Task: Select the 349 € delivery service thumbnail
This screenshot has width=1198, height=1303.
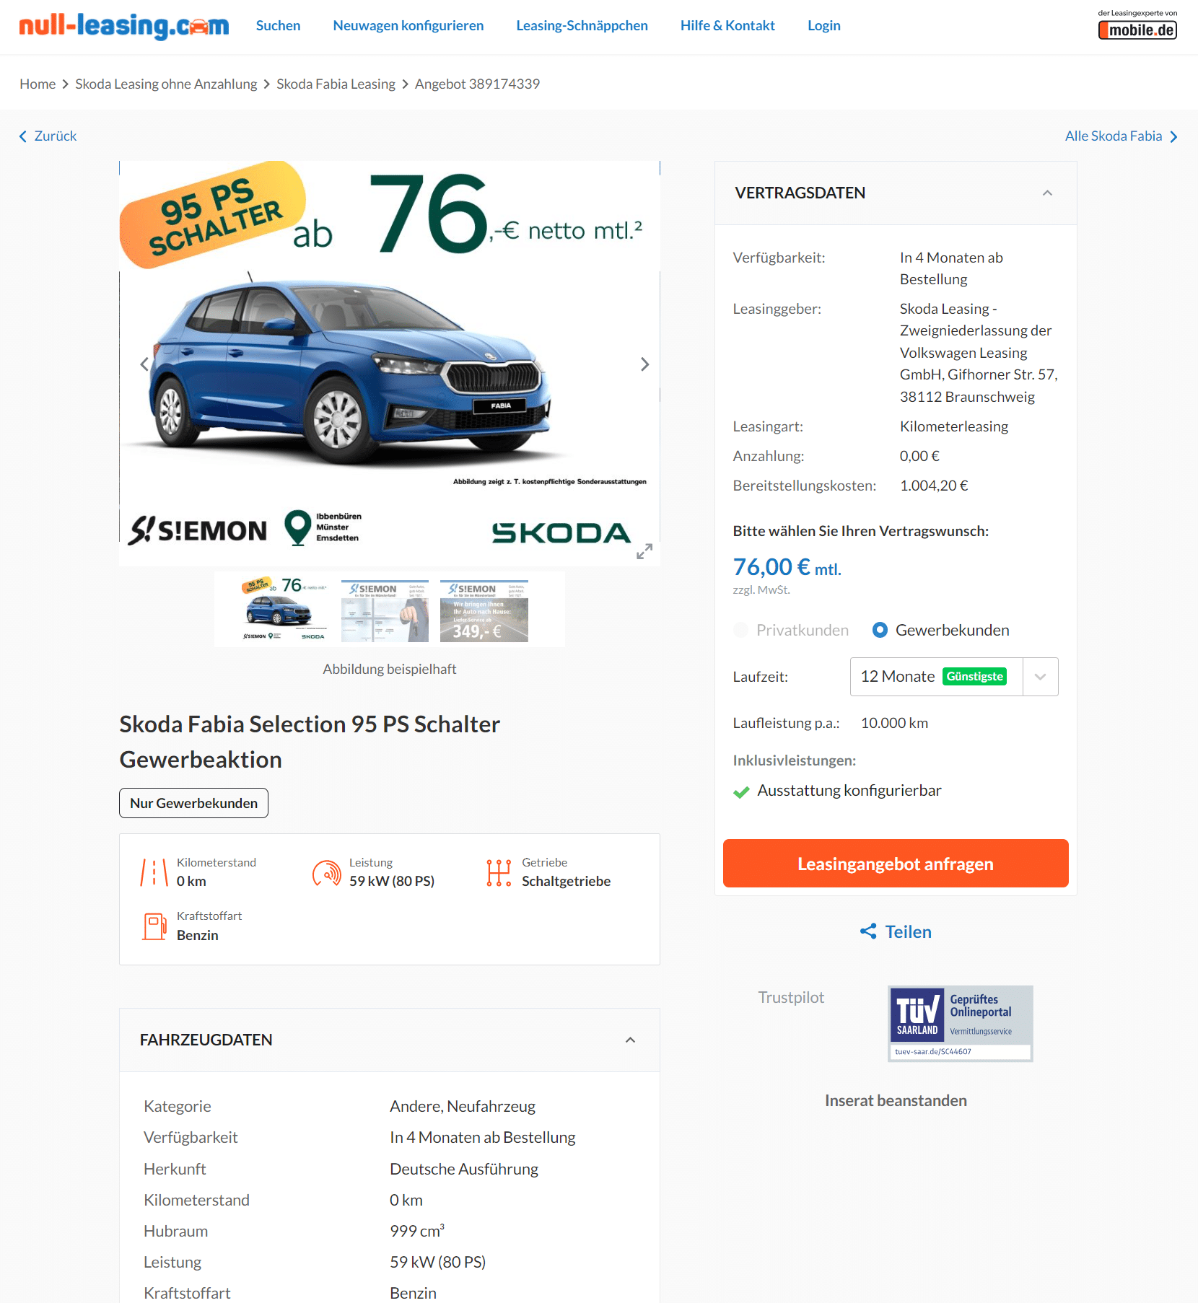Action: click(x=484, y=610)
